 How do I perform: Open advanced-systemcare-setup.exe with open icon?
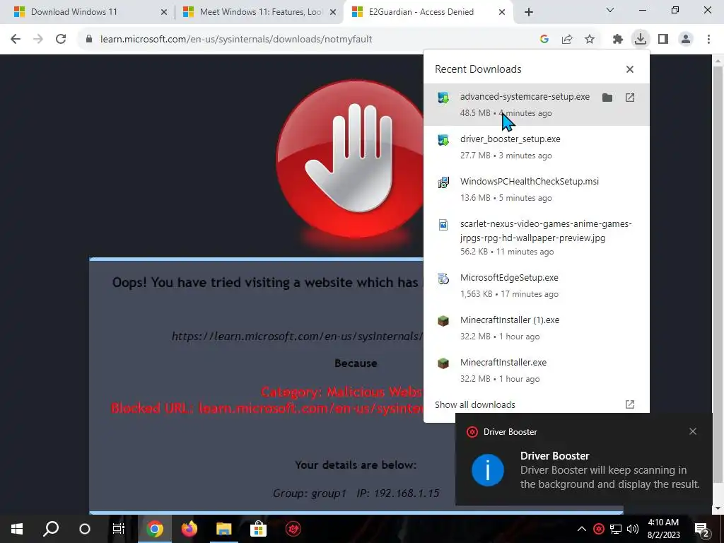[x=630, y=98]
